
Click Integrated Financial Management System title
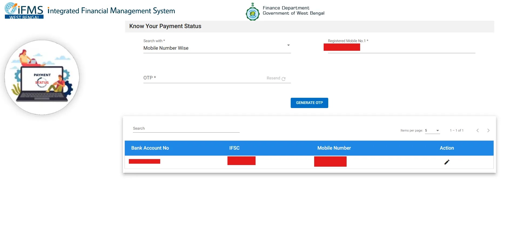111,11
